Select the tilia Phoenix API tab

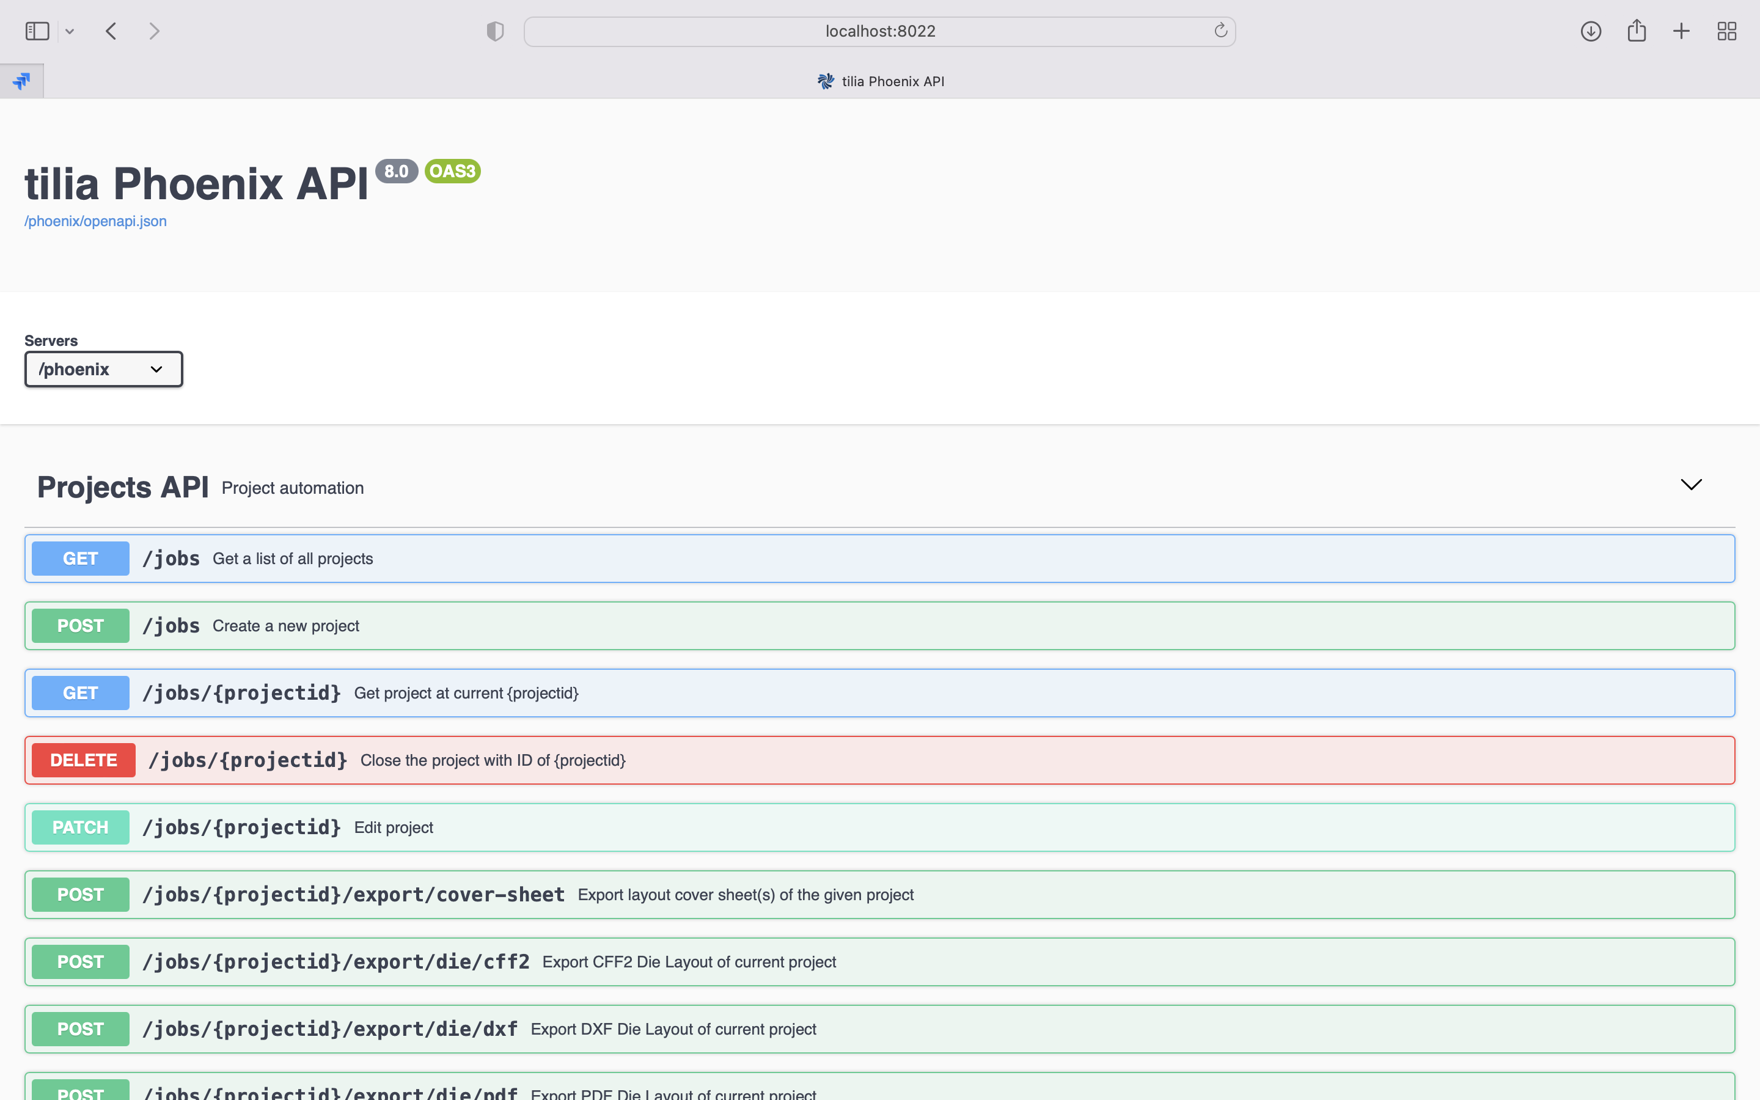[880, 81]
